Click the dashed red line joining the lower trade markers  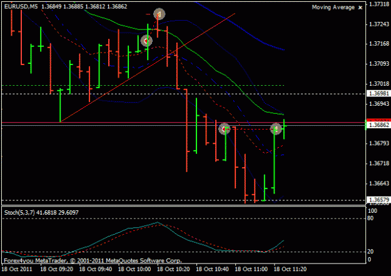pyautogui.click(x=250, y=129)
